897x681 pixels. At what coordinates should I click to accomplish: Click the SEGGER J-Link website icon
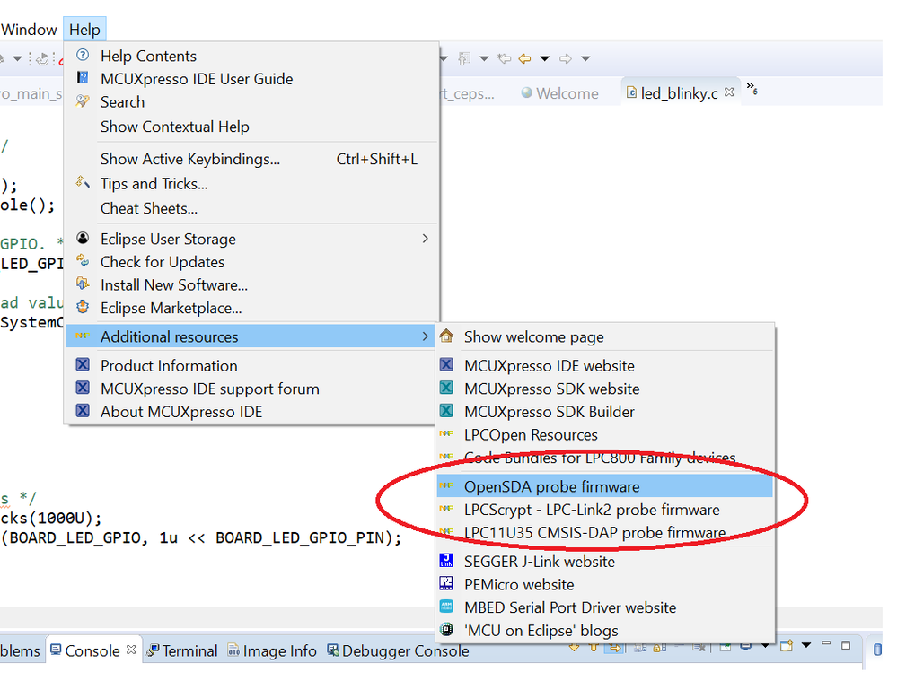(446, 561)
